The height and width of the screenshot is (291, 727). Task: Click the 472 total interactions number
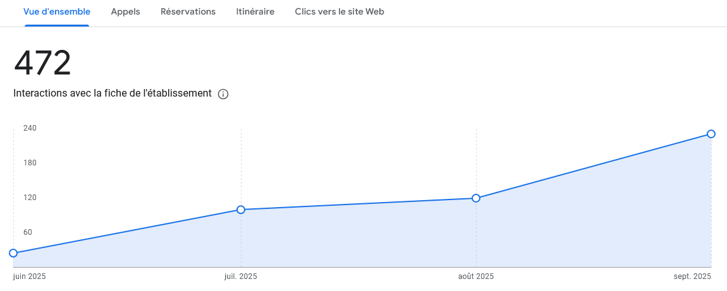(x=42, y=63)
